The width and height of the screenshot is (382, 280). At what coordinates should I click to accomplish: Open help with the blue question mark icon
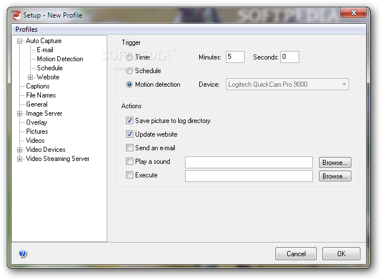[x=23, y=253]
